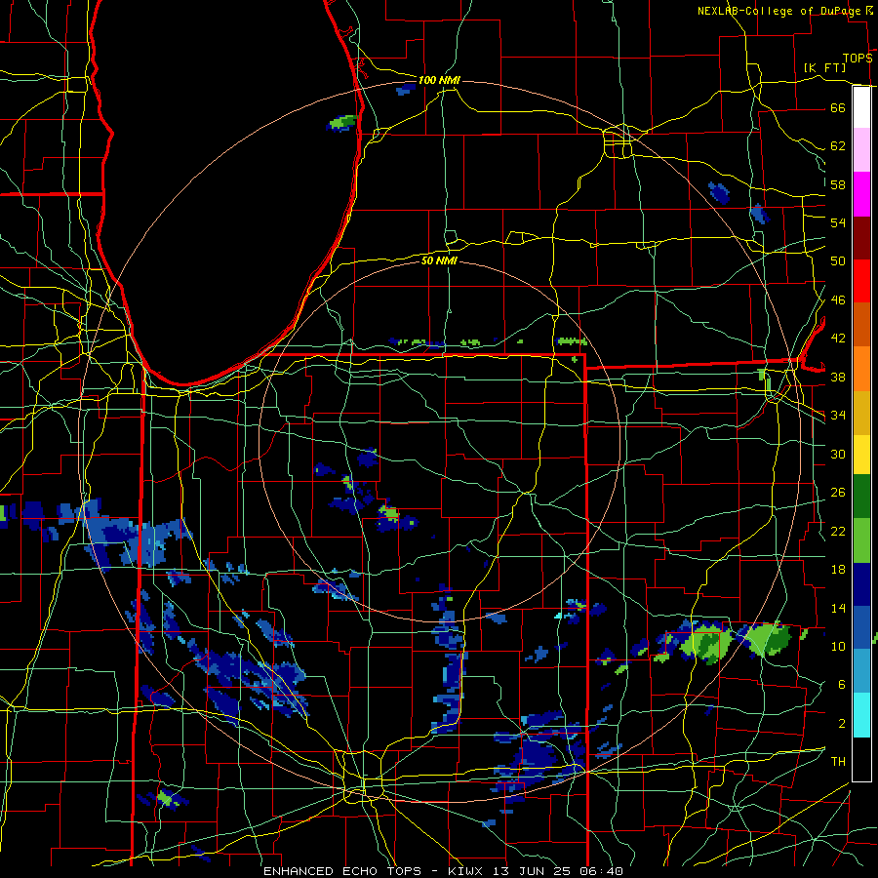Click the "2" legend value
This screenshot has width=878, height=878.
pos(842,724)
